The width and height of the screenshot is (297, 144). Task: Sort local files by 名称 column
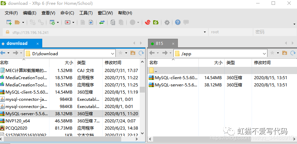(25, 63)
